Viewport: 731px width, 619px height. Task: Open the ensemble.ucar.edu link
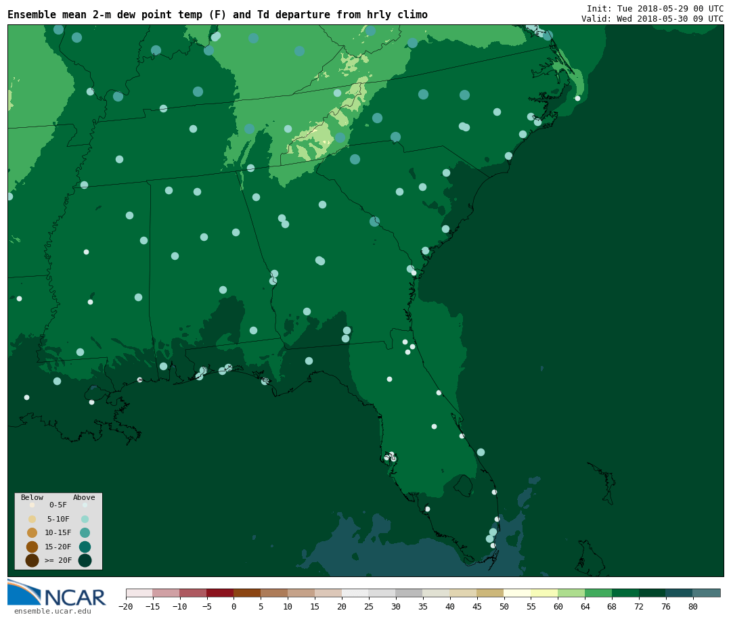[52, 611]
